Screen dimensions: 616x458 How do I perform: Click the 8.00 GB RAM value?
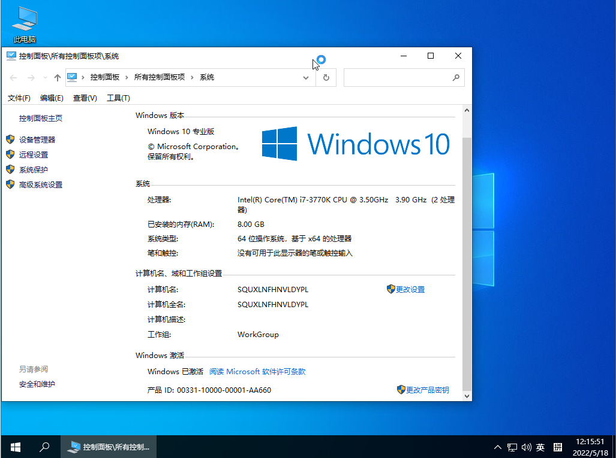(x=251, y=225)
